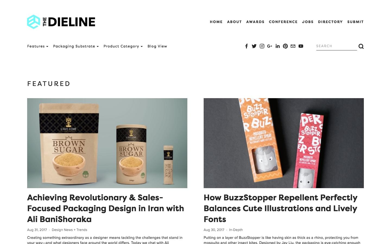This screenshot has height=244, width=391.
Task: Focus the Search input field
Action: pos(336,46)
